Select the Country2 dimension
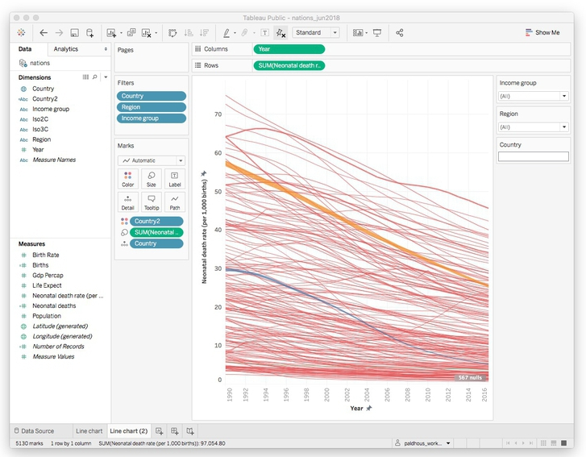The height and width of the screenshot is (457, 586). pyautogui.click(x=45, y=98)
